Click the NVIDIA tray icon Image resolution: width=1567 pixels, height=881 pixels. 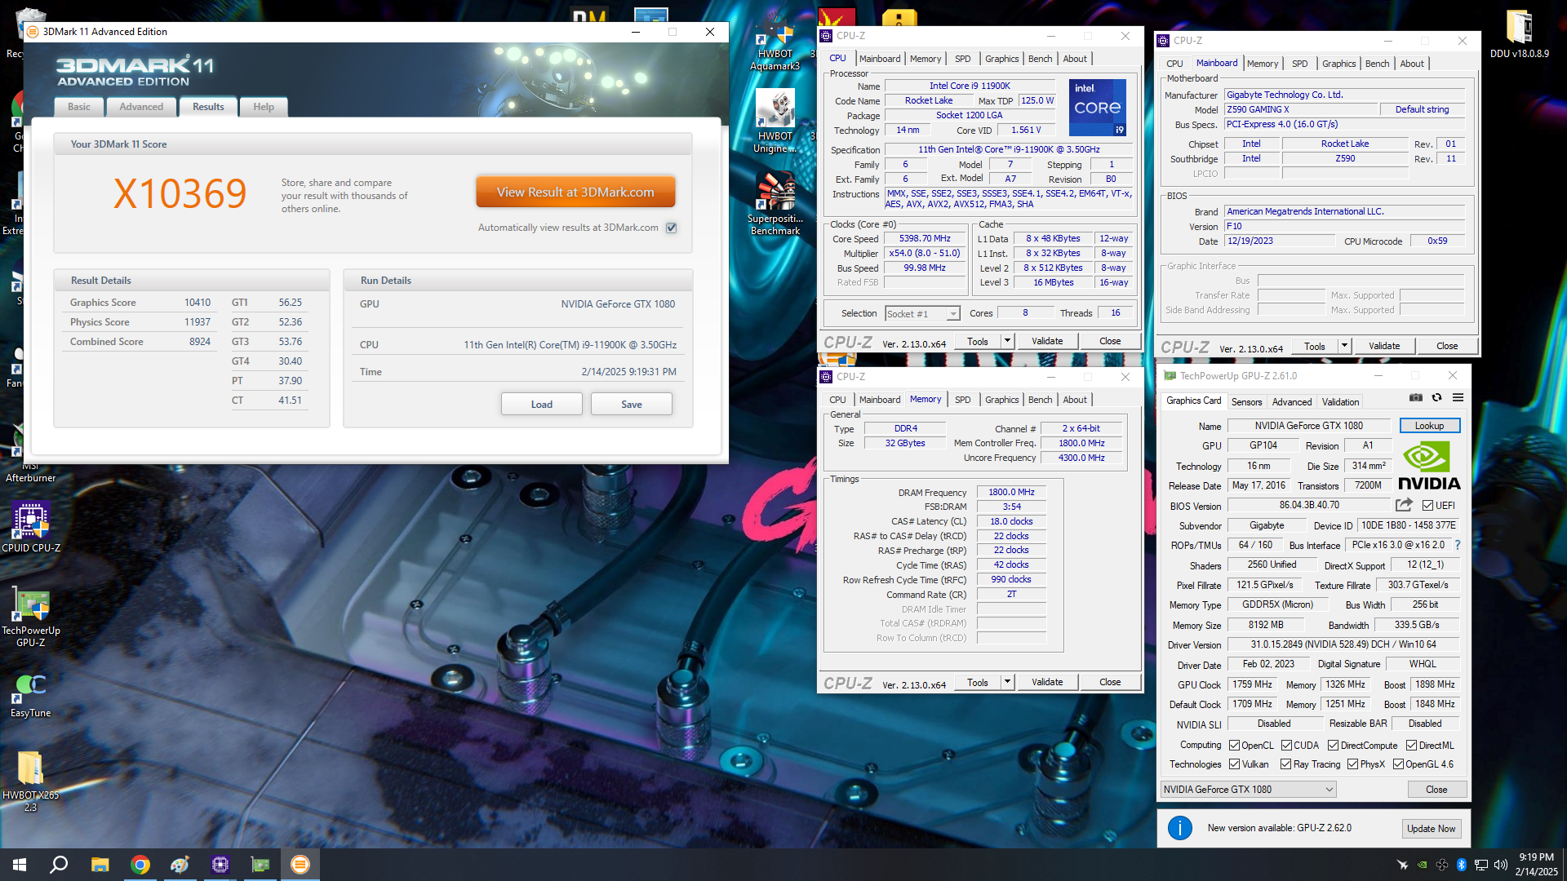tap(1423, 865)
